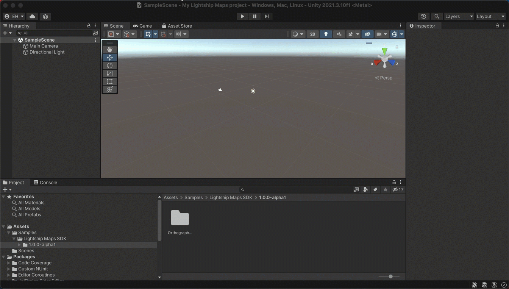This screenshot has height=289, width=509.
Task: Open Hierarchy panel options menu
Action: (95, 26)
